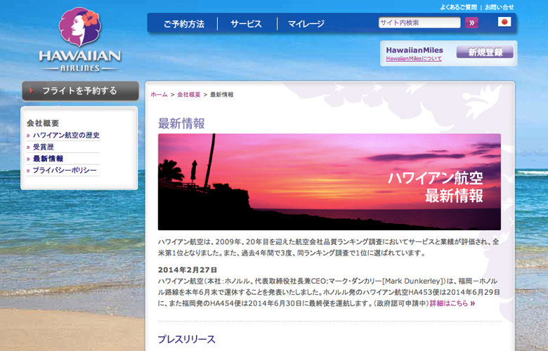This screenshot has width=548, height=351.
Task: Open the お問い合せ contact link
Action: 500,7
